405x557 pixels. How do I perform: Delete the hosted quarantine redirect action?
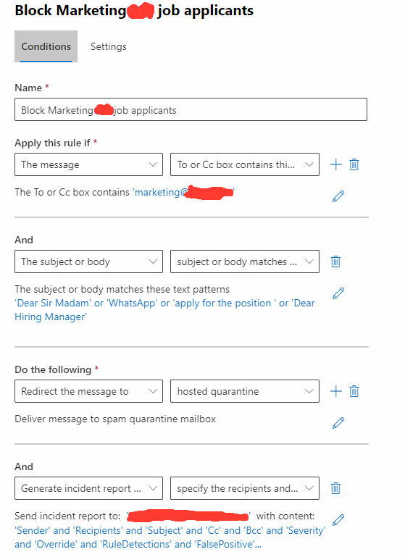coord(354,391)
